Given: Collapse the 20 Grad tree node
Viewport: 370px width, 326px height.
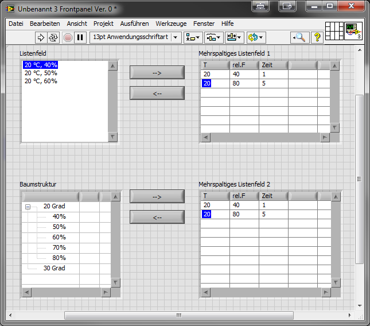Looking at the screenshot, I should [x=28, y=207].
